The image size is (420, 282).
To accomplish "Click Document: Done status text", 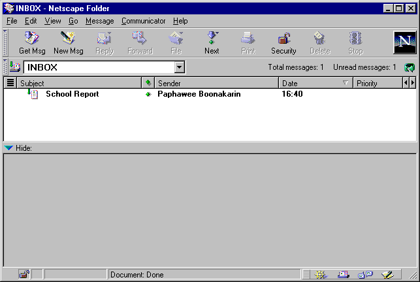I will tap(137, 275).
